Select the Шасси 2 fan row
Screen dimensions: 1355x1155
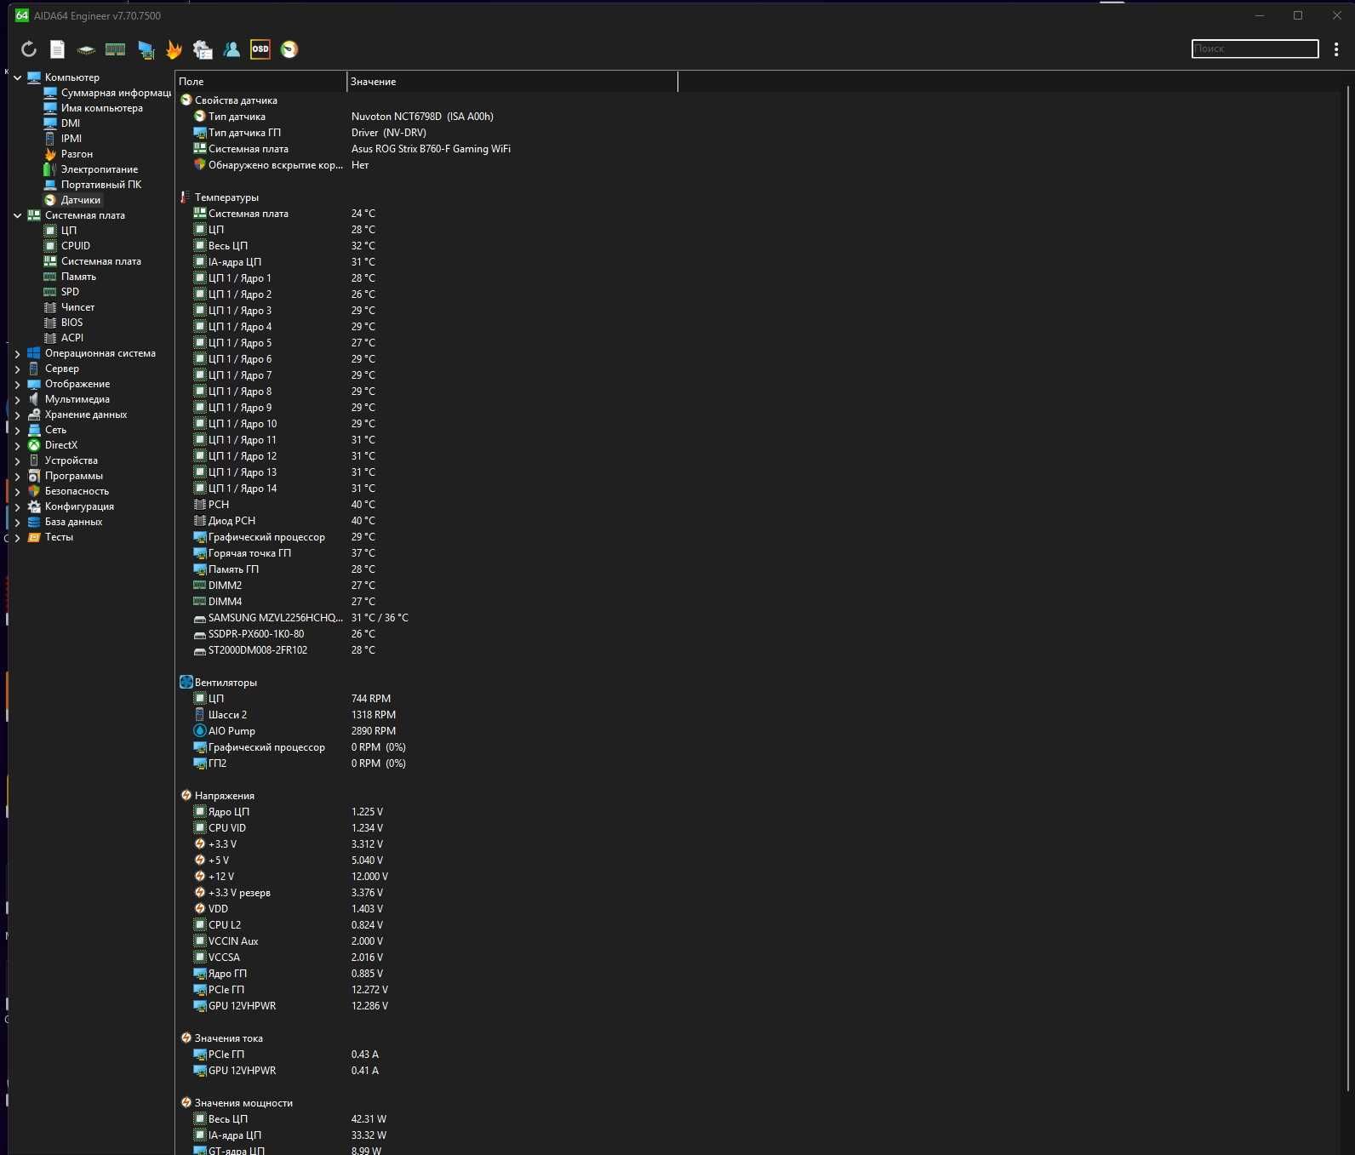(758, 715)
